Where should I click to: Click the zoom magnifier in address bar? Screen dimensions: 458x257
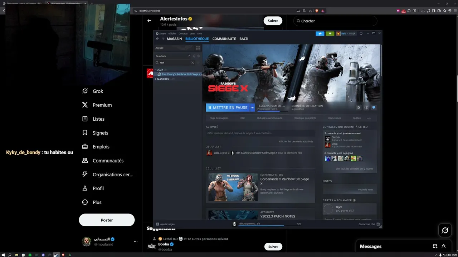pyautogui.click(x=304, y=11)
